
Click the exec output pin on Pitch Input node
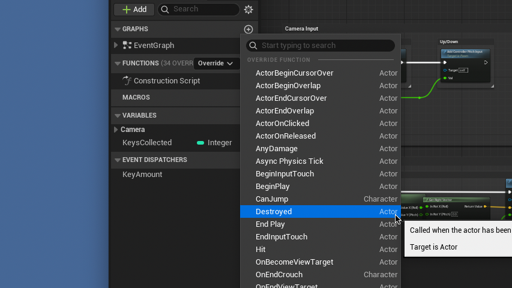[486, 62]
